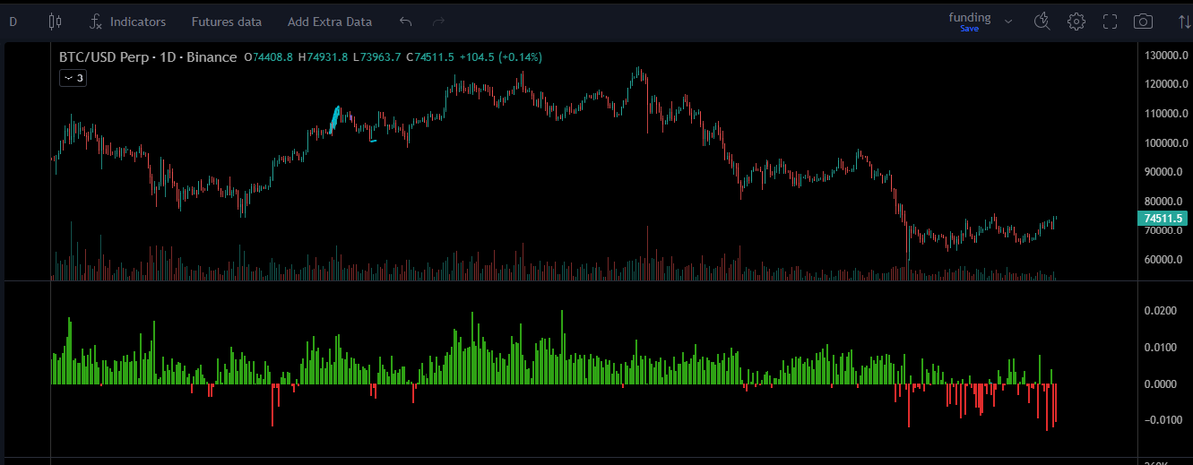The image size is (1193, 465).
Task: Open the D time interval selector
Action: coord(14,21)
